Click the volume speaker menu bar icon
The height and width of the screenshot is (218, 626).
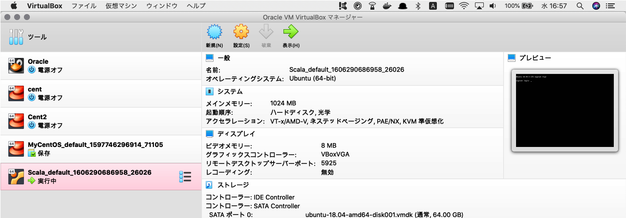tap(493, 6)
